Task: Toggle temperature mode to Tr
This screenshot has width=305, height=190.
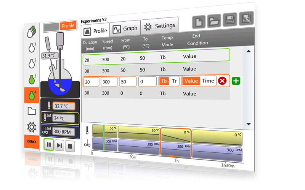Action: coord(174,81)
